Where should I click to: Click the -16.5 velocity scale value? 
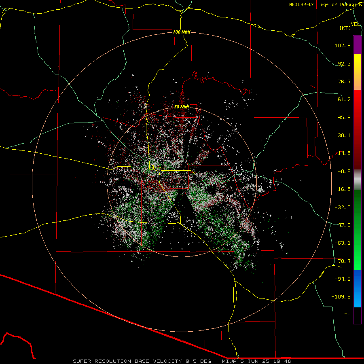coord(343,189)
